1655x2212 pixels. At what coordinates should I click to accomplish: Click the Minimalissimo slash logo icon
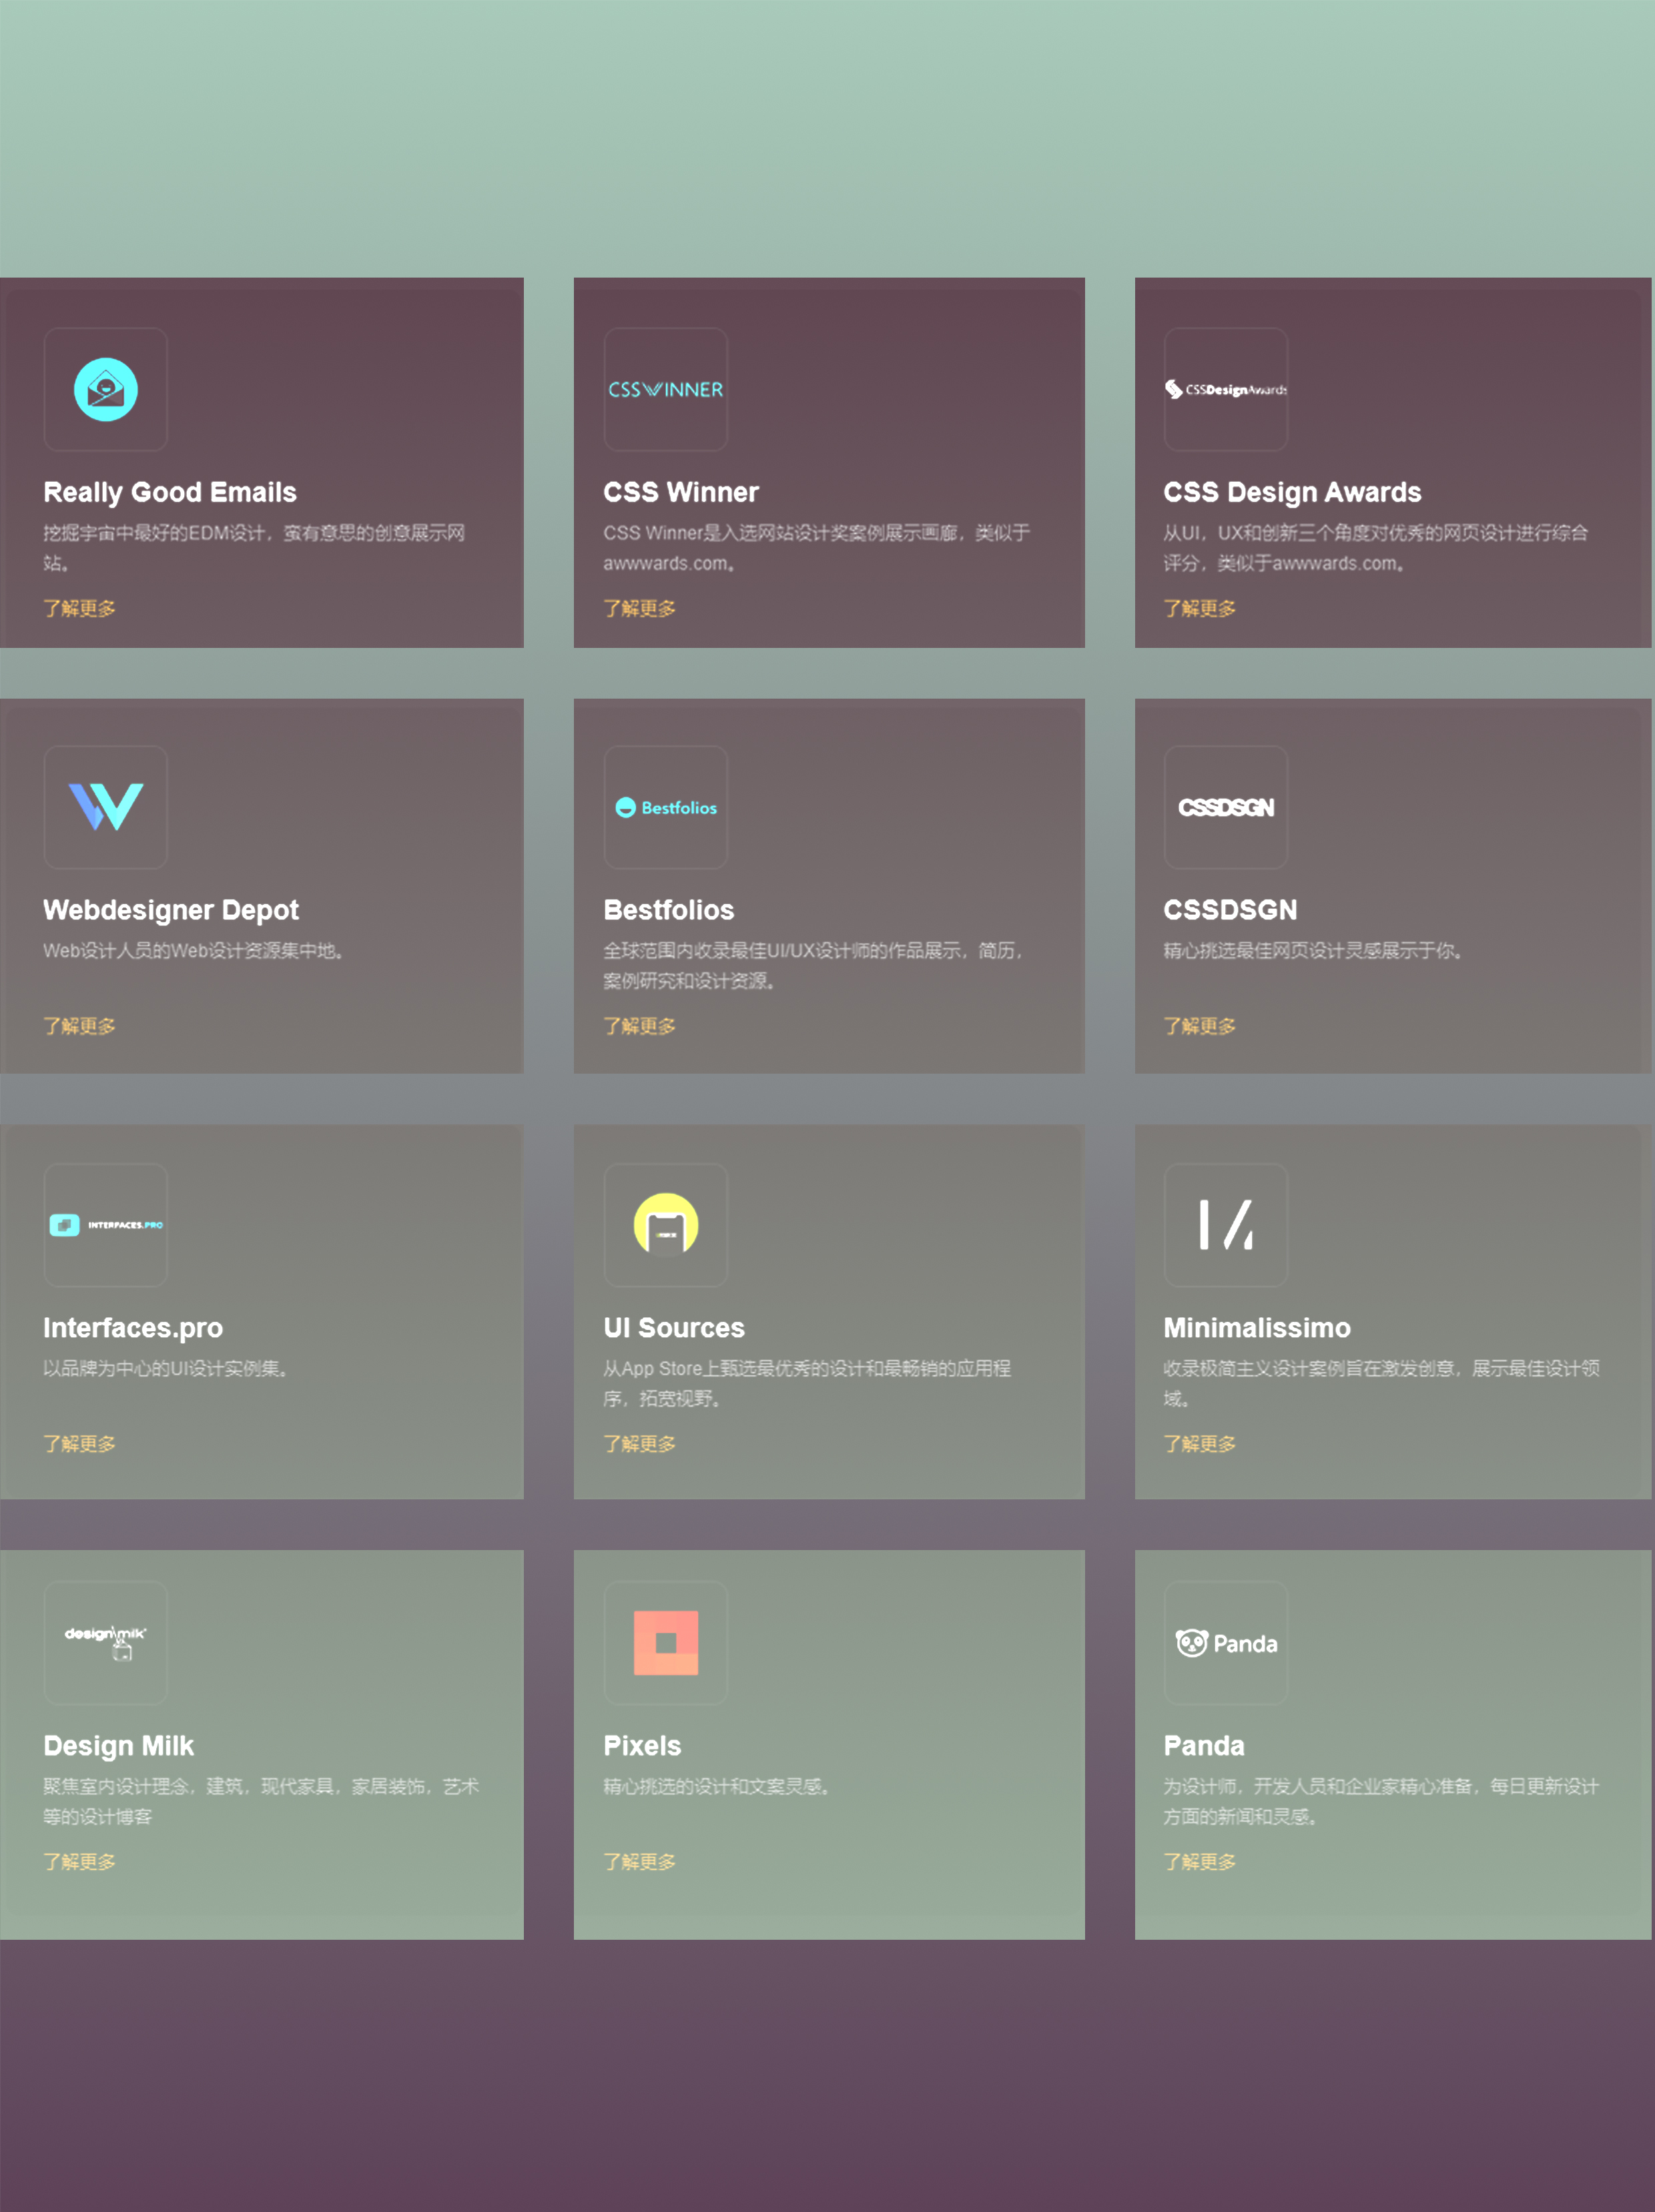1225,1225
